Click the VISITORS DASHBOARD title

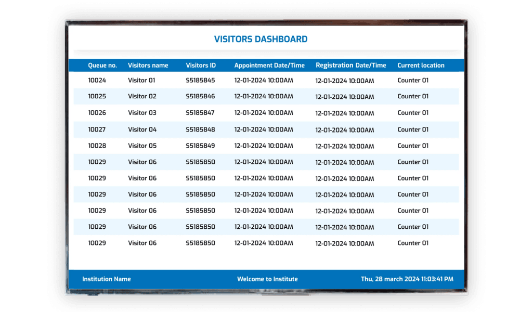(261, 39)
